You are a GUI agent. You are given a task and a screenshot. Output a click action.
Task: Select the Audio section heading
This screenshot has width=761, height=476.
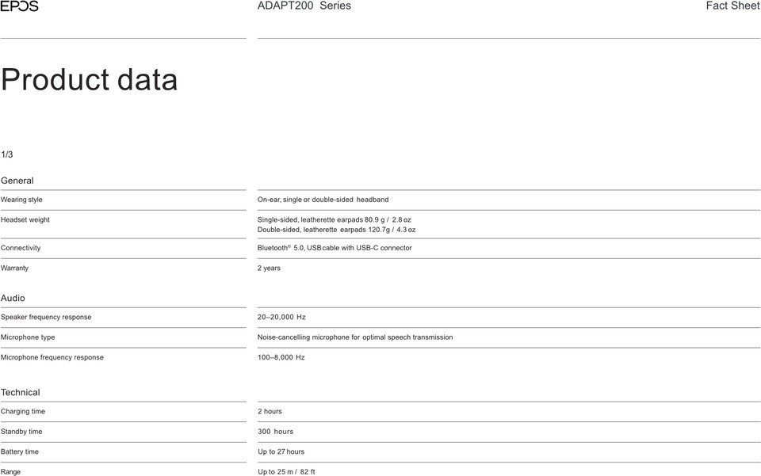[x=13, y=298]
